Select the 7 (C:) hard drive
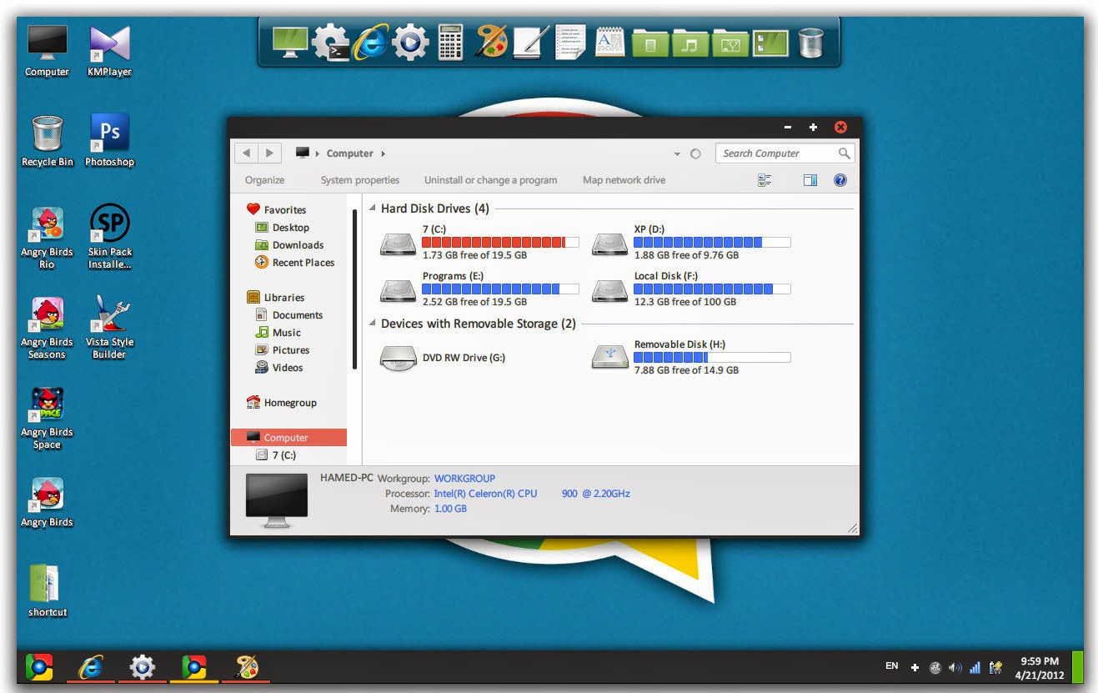This screenshot has height=693, width=1098. pos(479,242)
